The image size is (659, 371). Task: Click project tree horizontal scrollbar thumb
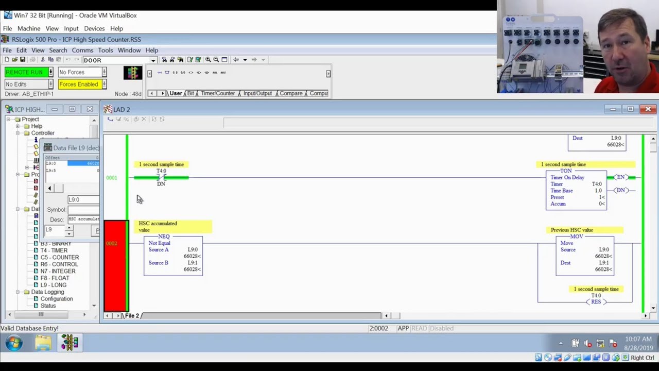click(41, 314)
